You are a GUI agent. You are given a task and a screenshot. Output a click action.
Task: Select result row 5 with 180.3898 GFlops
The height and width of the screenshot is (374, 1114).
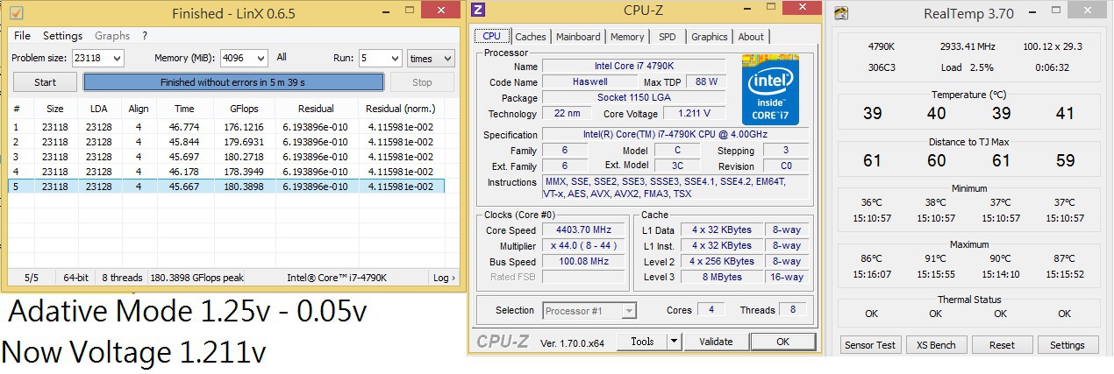pos(227,187)
